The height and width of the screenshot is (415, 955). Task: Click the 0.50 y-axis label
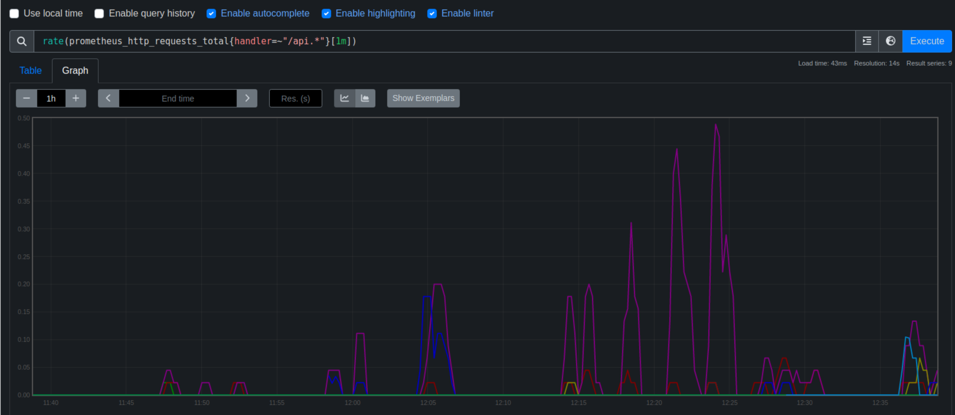pyautogui.click(x=24, y=118)
